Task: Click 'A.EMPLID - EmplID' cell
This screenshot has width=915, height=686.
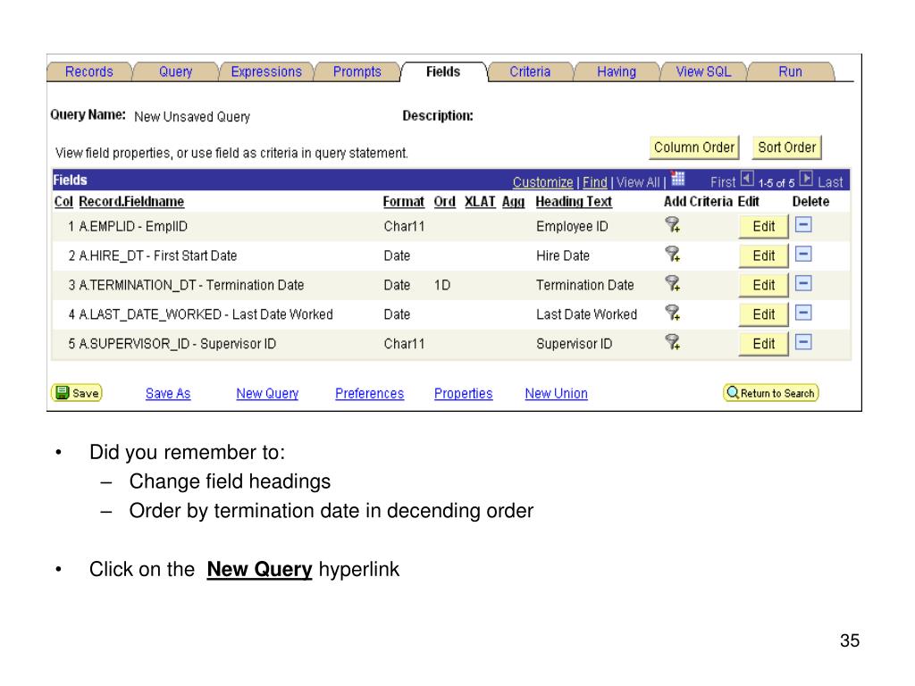Action: tap(133, 227)
